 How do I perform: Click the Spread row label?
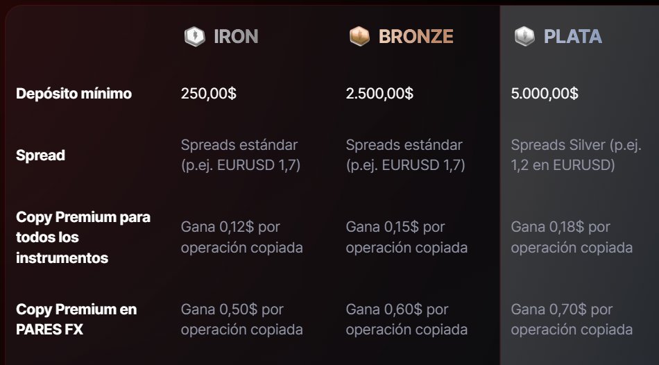[40, 155]
